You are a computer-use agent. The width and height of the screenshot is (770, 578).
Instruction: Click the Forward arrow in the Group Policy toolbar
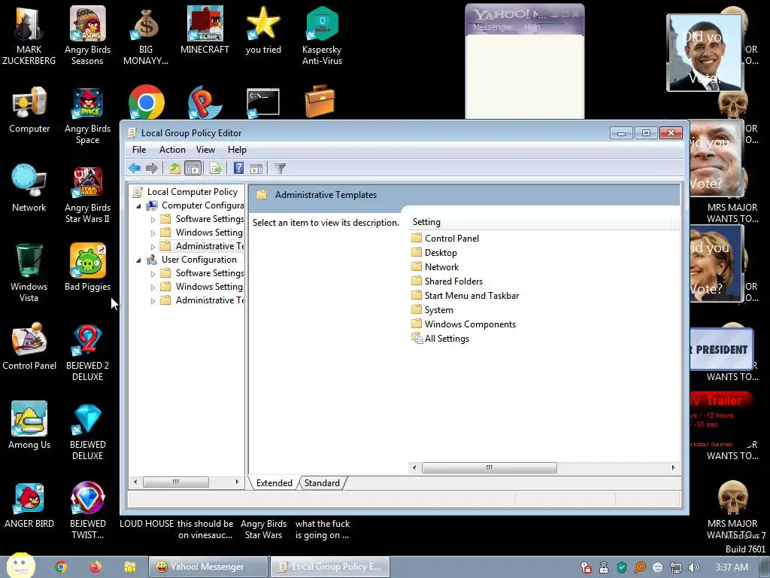tap(152, 169)
